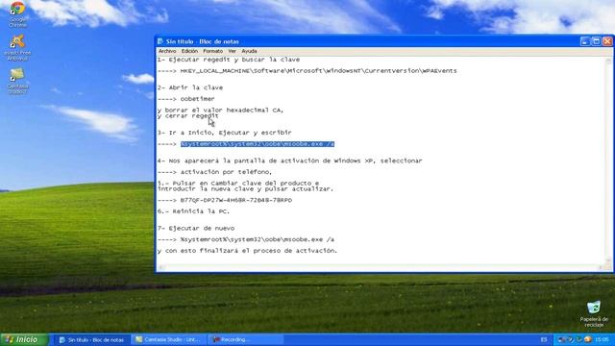615x346 pixels.
Task: Click the '7- Ejecutar de nuevo' line
Action: pos(196,229)
